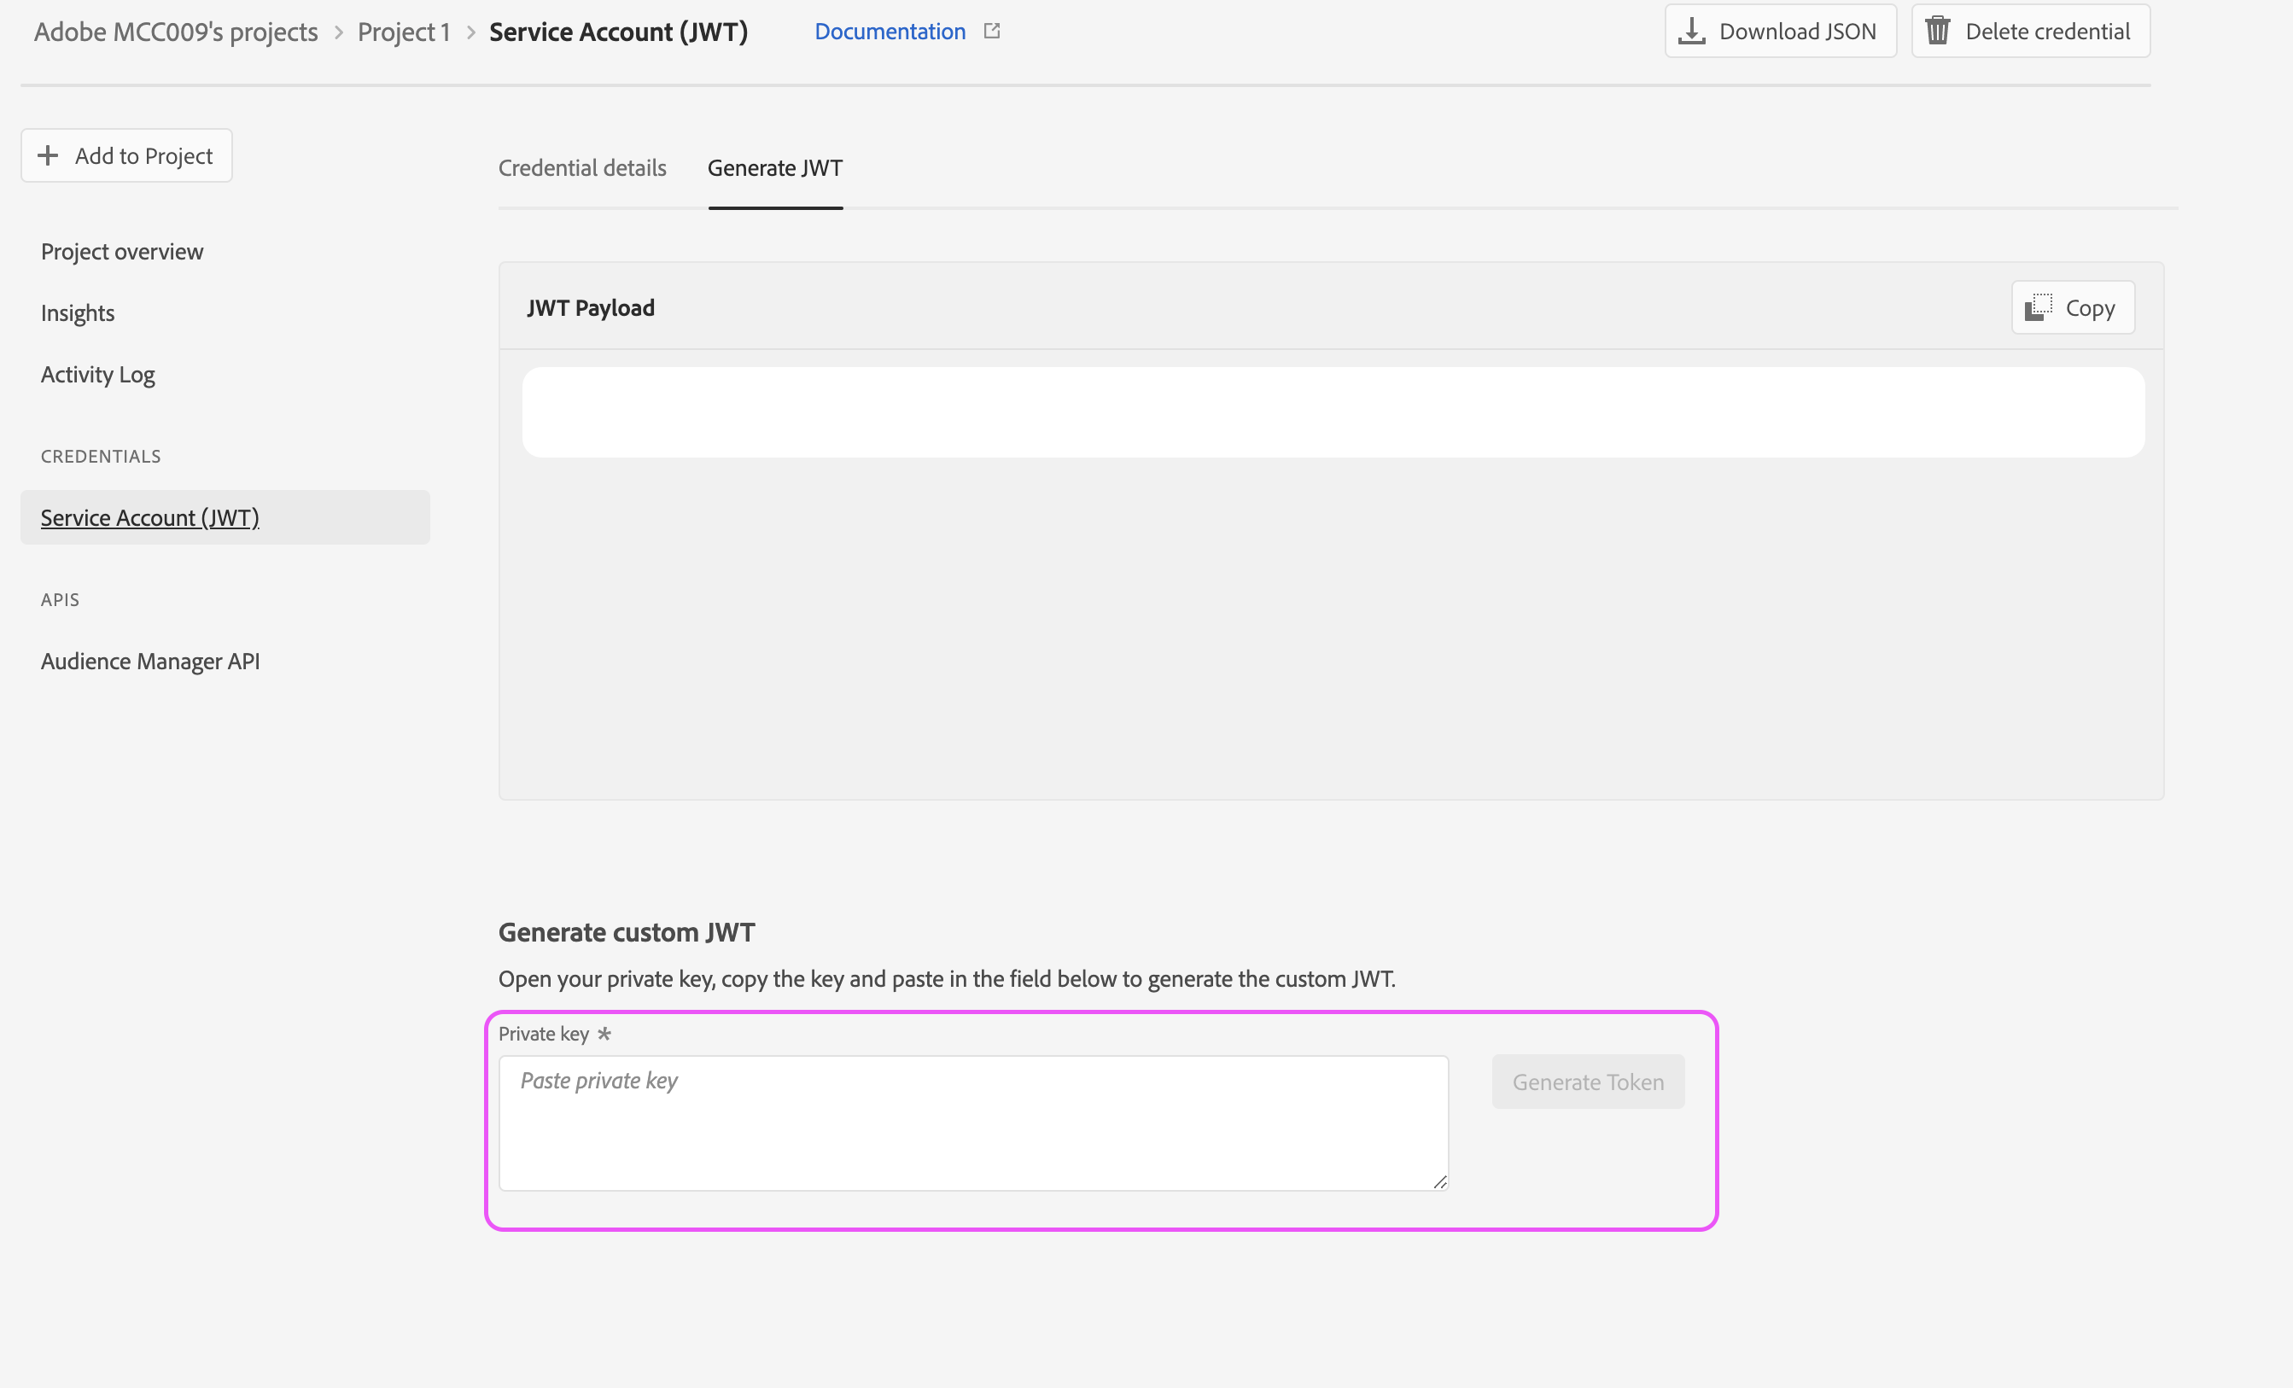Open the Activity Log sidebar item

point(97,375)
